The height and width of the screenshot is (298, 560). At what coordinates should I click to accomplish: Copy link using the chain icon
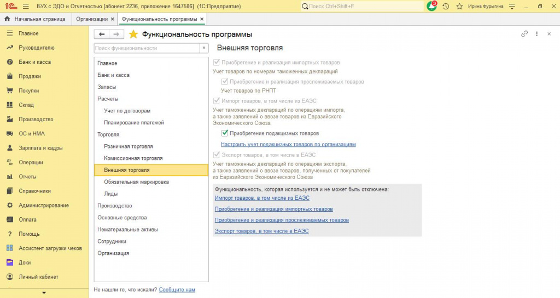[x=524, y=34]
